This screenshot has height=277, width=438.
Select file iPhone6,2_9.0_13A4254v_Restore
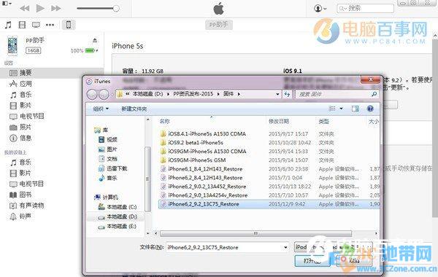204,195
